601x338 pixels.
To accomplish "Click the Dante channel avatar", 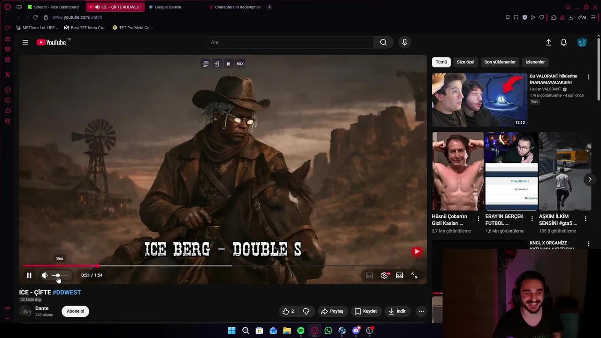I will coord(25,311).
